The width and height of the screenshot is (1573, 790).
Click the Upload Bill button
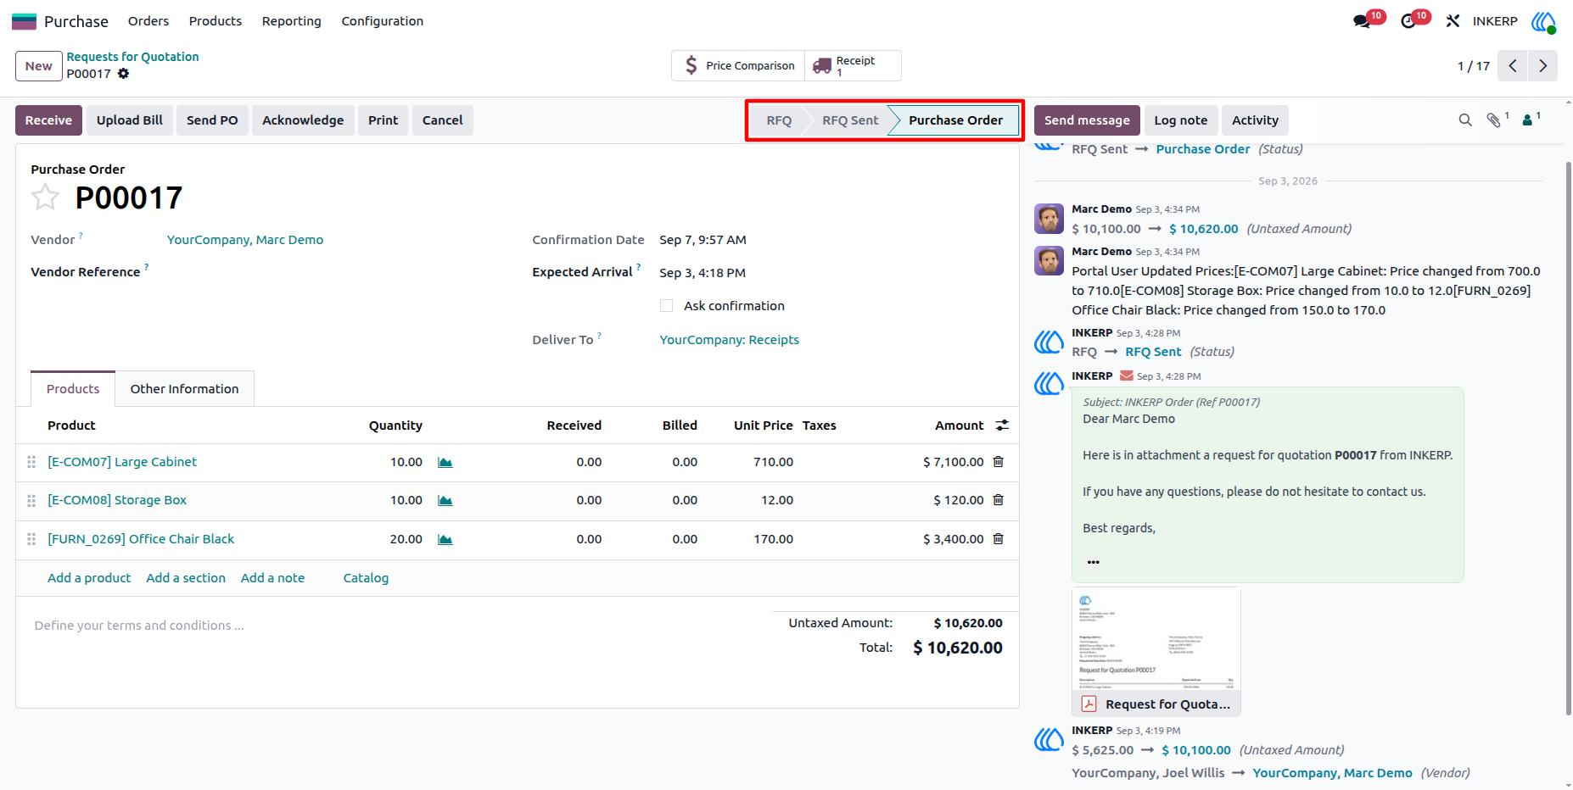point(130,120)
